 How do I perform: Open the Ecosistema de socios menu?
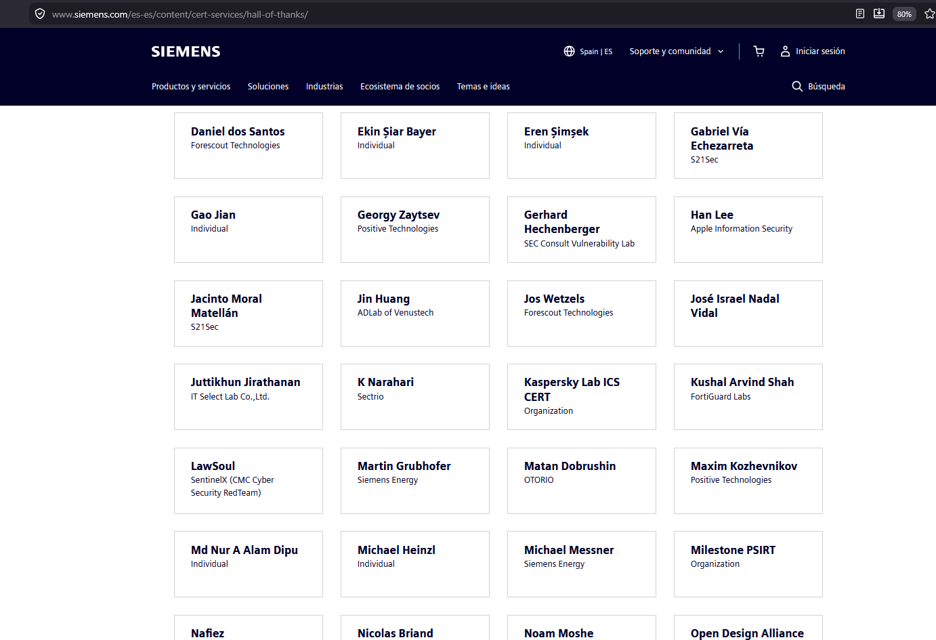400,87
